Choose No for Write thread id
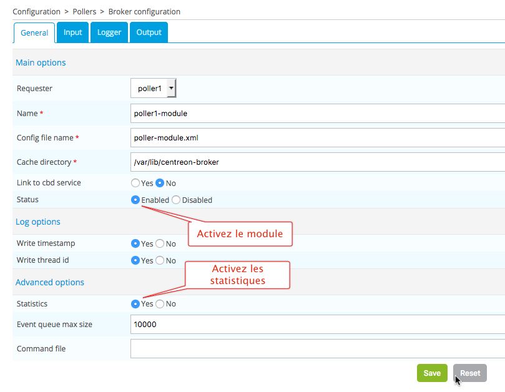This screenshot has width=505, height=392. click(160, 261)
